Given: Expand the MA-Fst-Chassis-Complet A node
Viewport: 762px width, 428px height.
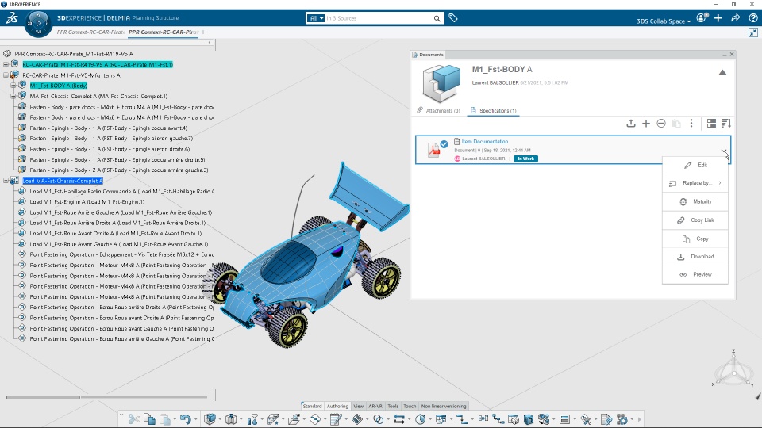Looking at the screenshot, I should point(13,96).
